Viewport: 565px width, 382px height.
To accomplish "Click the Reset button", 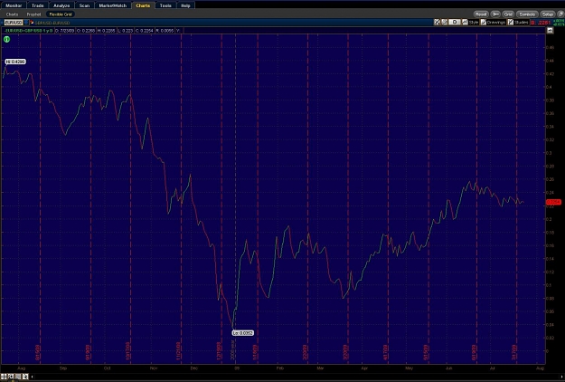I will pyautogui.click(x=481, y=14).
